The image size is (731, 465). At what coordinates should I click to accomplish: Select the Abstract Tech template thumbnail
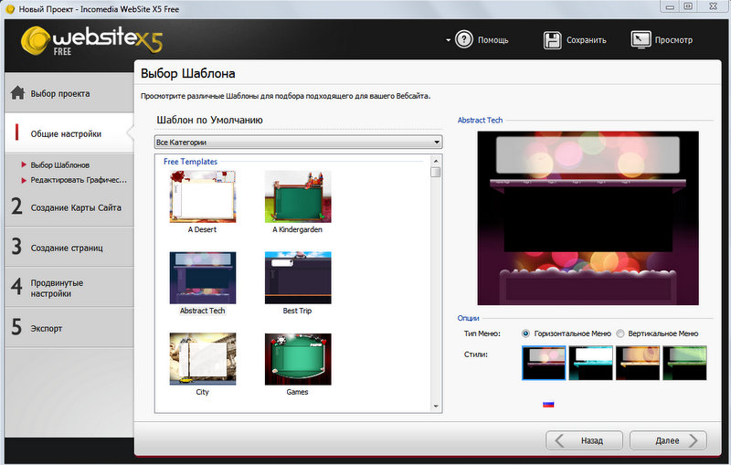coord(203,278)
